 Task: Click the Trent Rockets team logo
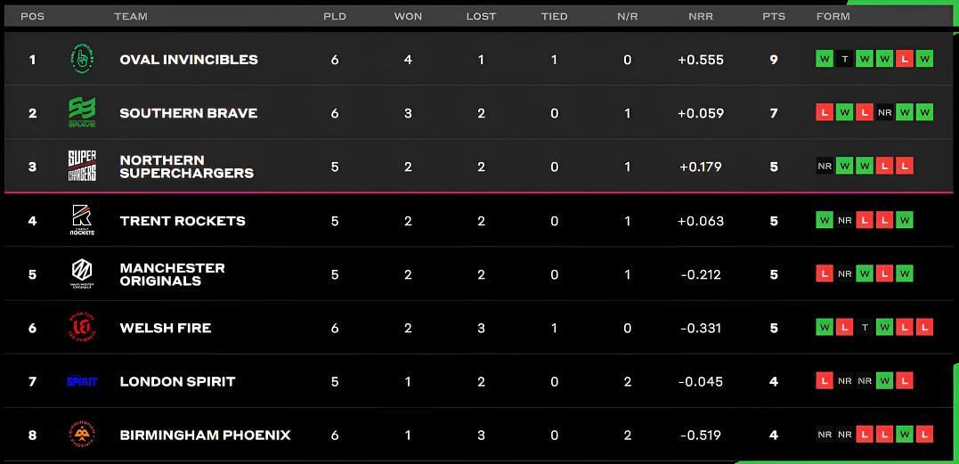[82, 220]
